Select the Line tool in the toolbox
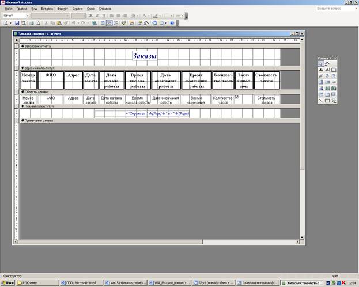359x287 pixels. coord(321,101)
